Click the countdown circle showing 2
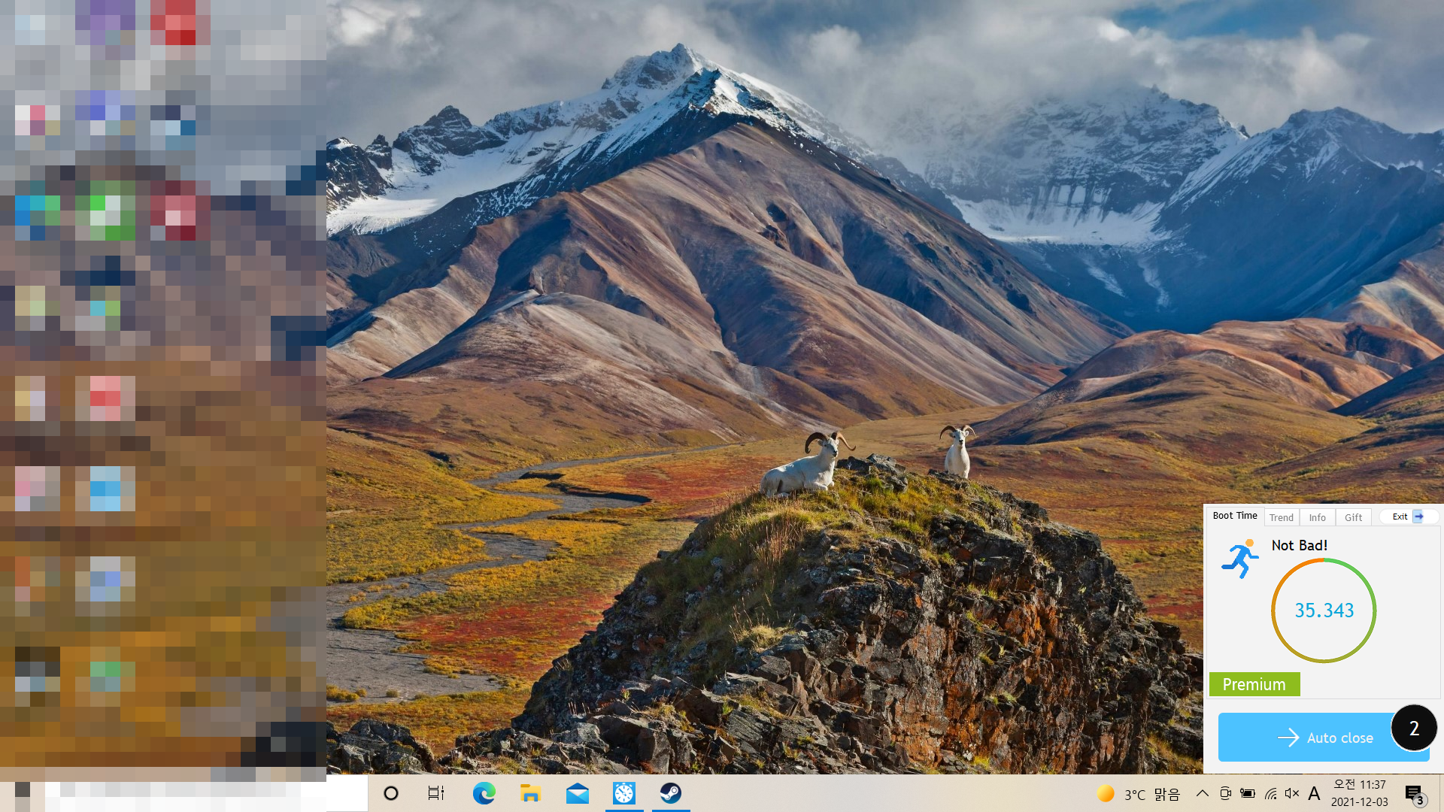Screen dimensions: 1444x812 click(x=1414, y=728)
